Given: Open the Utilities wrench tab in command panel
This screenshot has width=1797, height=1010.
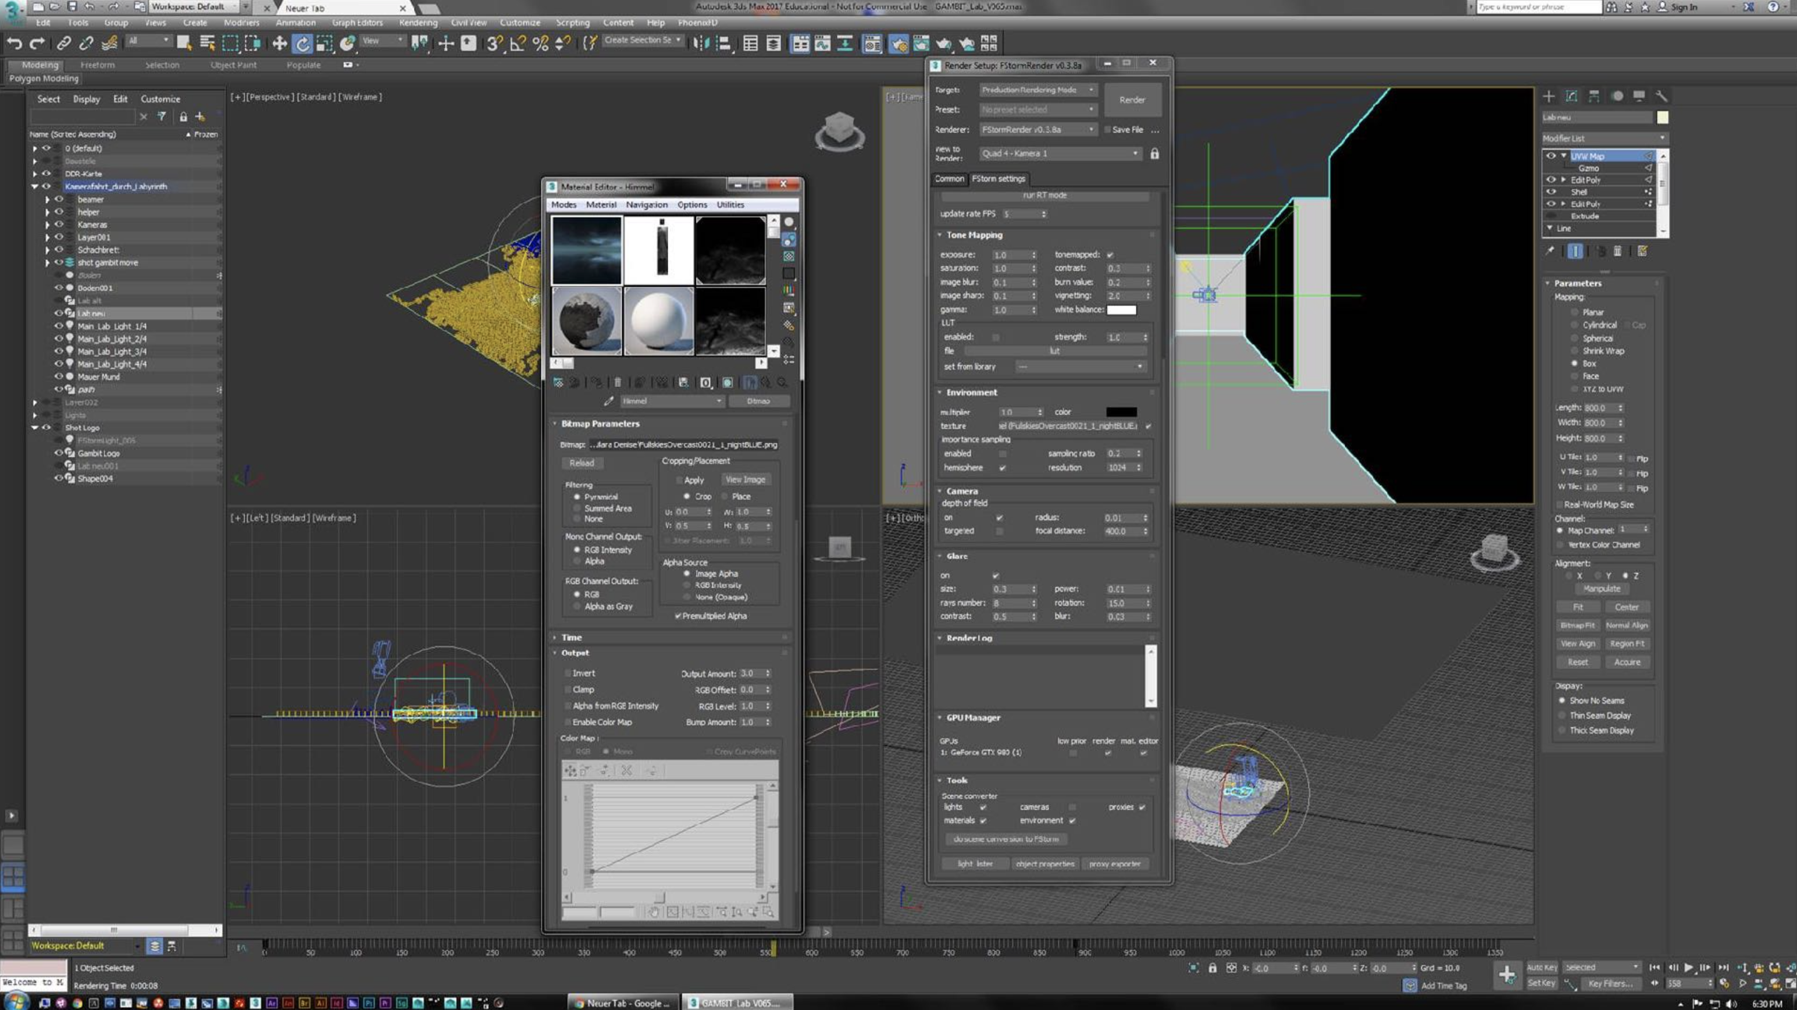Looking at the screenshot, I should [x=1661, y=97].
